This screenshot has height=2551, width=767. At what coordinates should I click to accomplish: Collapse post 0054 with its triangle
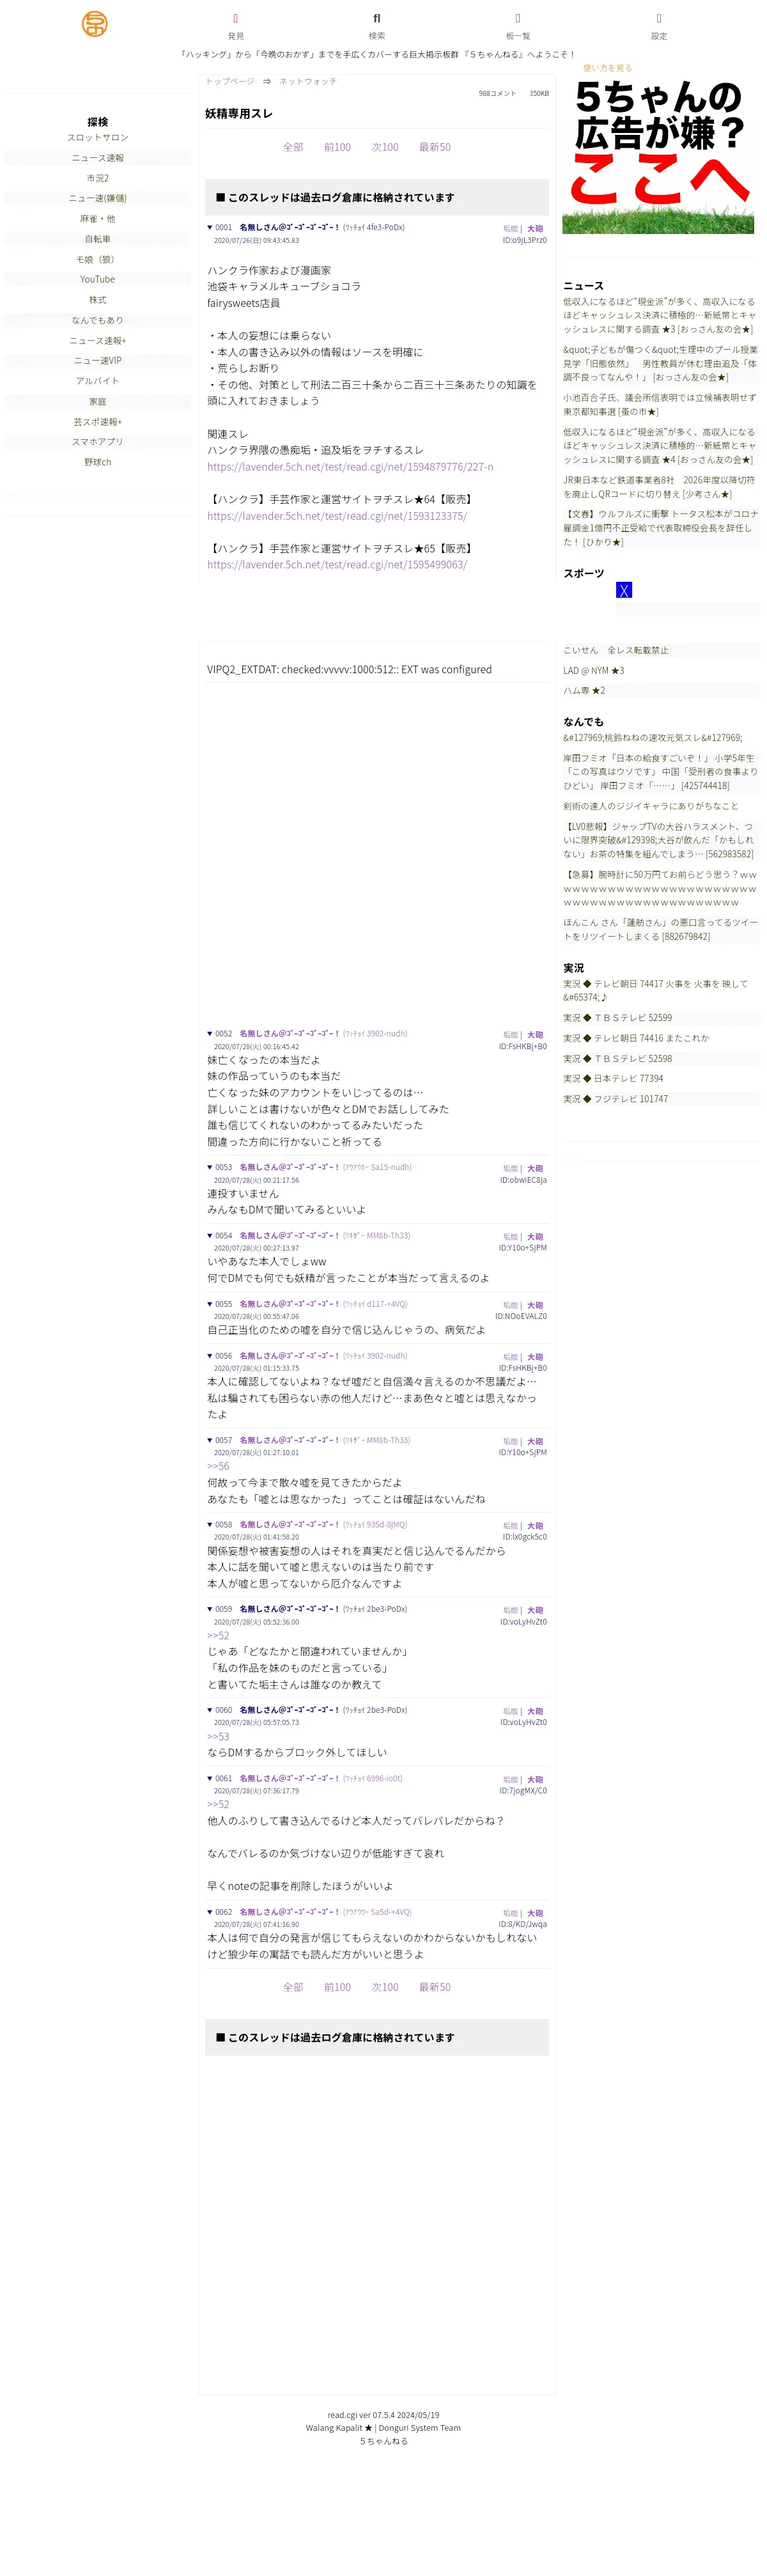[x=210, y=1236]
